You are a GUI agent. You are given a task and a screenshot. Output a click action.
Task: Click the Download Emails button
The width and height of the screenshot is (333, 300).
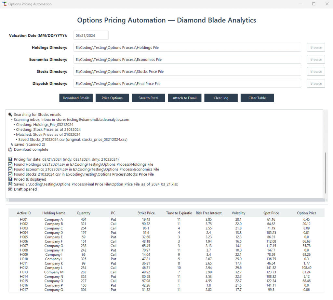(x=76, y=98)
